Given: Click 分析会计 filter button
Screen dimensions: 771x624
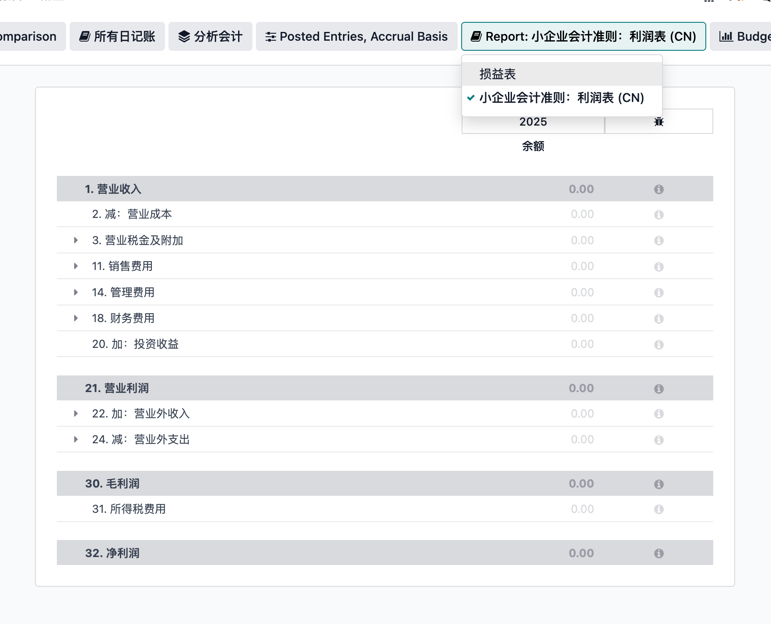Looking at the screenshot, I should click(210, 36).
